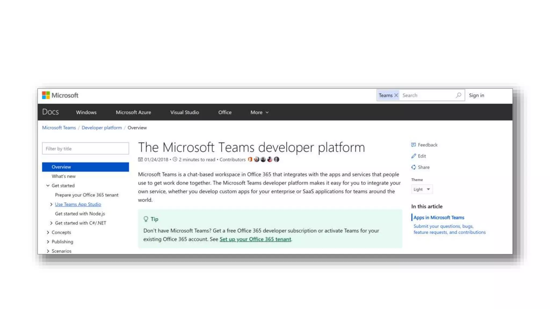Click the first contributor avatar (Office icon)
This screenshot has width=550, height=309.
[250, 159]
